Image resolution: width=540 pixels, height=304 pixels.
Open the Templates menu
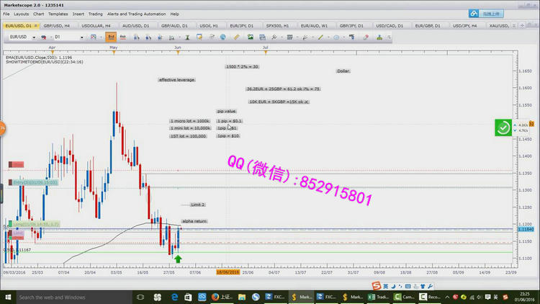click(x=58, y=14)
